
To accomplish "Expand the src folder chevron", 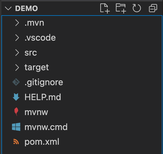I will [x=17, y=53].
